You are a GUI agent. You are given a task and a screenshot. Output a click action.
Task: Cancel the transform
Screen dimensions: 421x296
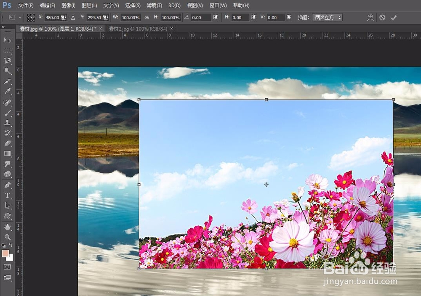(382, 18)
